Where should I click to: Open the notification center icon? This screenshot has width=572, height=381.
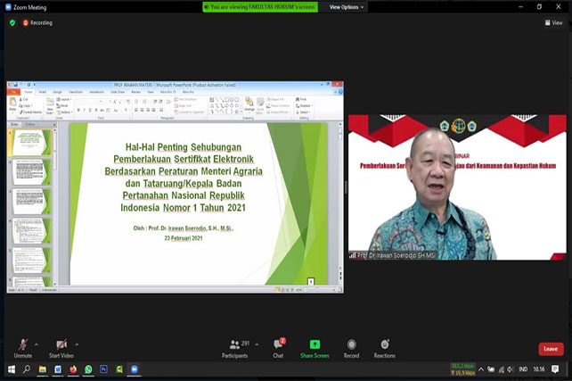(555, 369)
